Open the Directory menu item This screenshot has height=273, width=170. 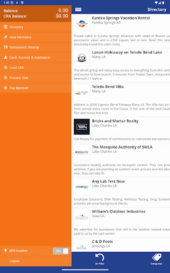click(x=36, y=27)
